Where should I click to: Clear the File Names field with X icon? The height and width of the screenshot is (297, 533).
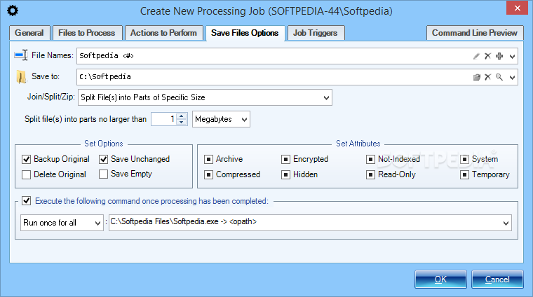click(x=487, y=56)
